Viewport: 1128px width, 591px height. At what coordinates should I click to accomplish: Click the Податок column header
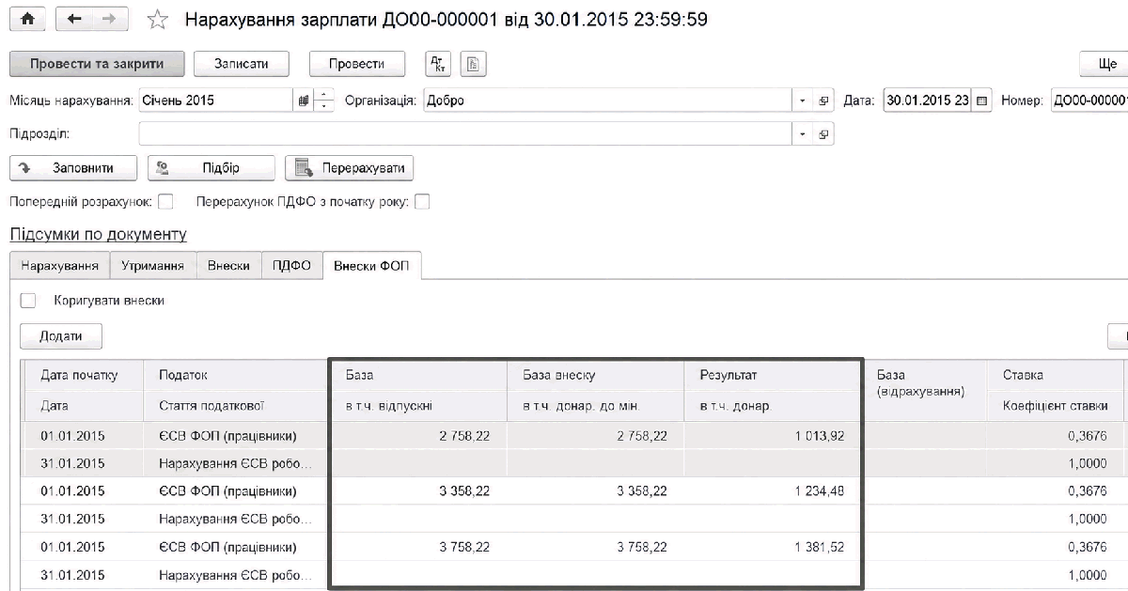tap(235, 375)
